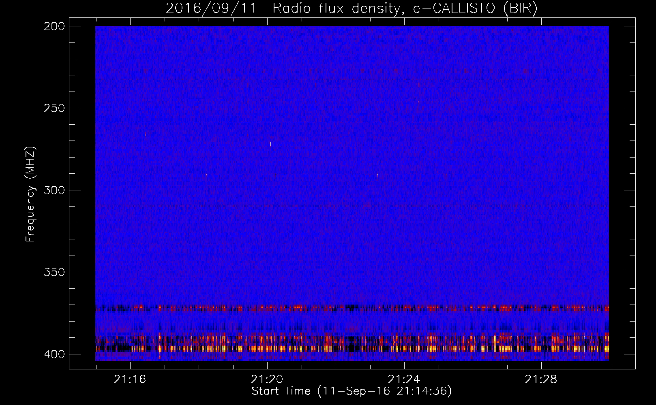Click the plot title 'Radio flux density, e-CALLISTO (BIR)'

[x=404, y=9]
